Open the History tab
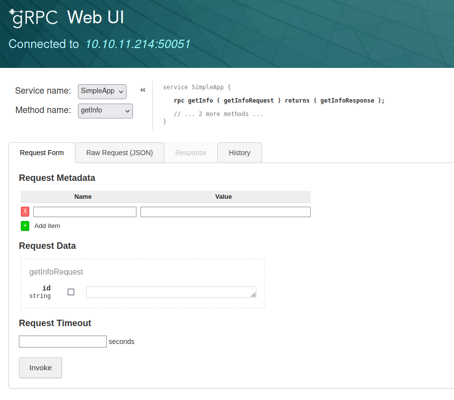Screen dimensions: 454x400 point(239,153)
